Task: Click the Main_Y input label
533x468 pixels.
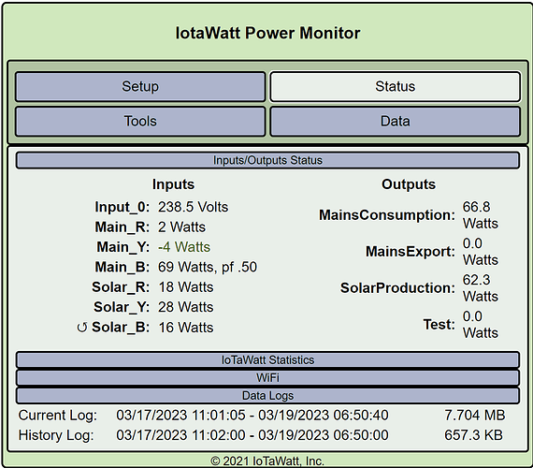Action: 123,247
